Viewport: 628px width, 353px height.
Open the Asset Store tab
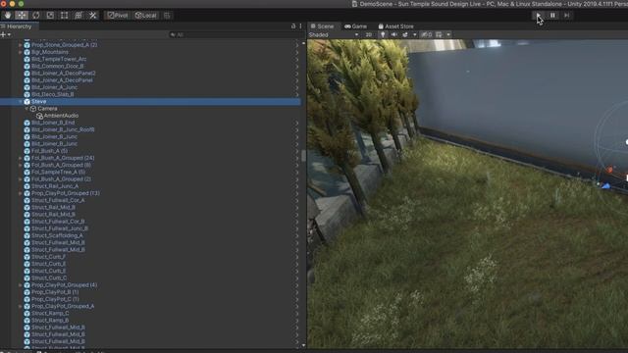click(x=395, y=26)
